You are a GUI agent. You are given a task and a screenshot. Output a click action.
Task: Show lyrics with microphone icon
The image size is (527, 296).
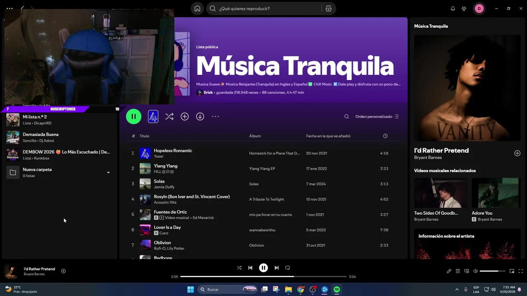[449, 271]
